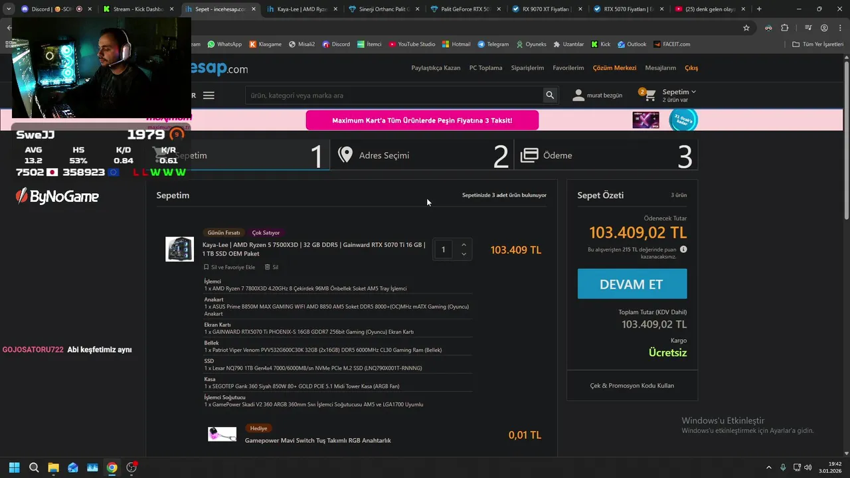Switch to RX 9070 XT Fiyatları tab

click(547, 9)
